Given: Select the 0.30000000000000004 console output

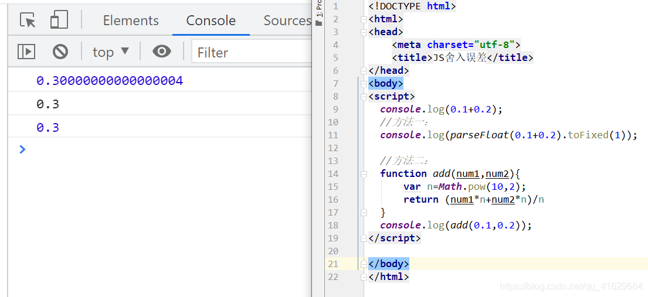Looking at the screenshot, I should pos(110,81).
